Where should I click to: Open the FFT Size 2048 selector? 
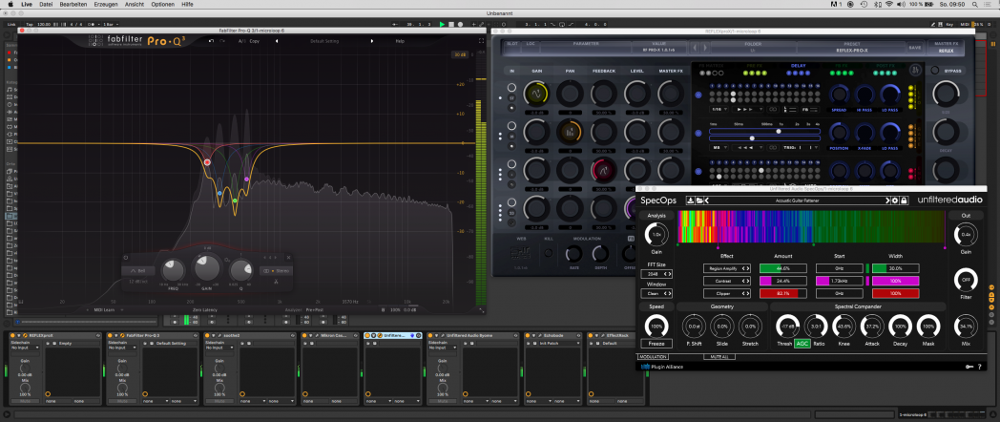tap(655, 274)
